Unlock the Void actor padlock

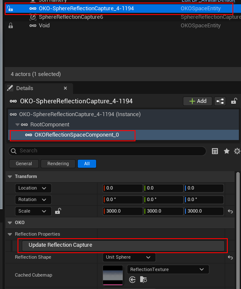point(11,26)
